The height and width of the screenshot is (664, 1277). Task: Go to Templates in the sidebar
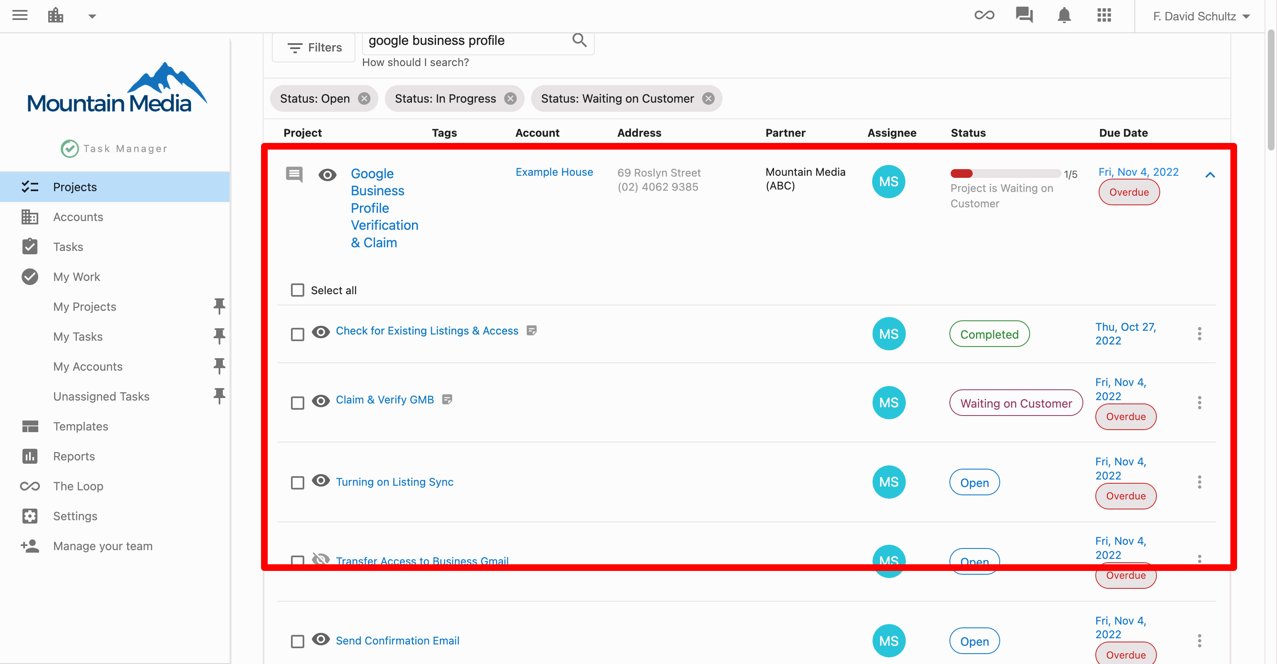pos(115,426)
